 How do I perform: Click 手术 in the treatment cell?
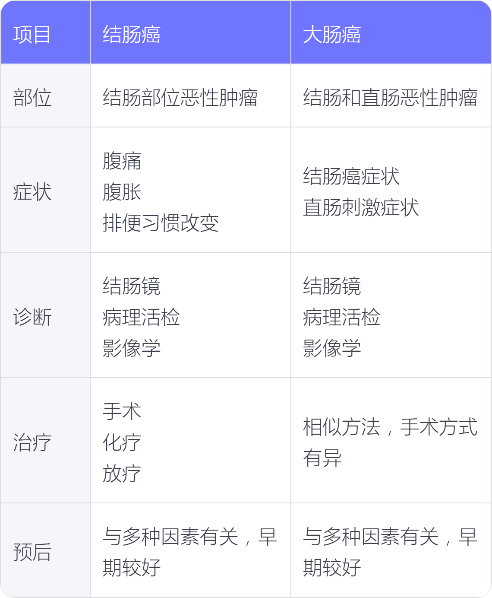coord(122,411)
